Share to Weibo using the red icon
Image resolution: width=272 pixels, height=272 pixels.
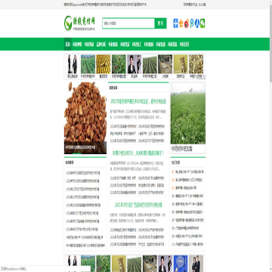(187, 23)
